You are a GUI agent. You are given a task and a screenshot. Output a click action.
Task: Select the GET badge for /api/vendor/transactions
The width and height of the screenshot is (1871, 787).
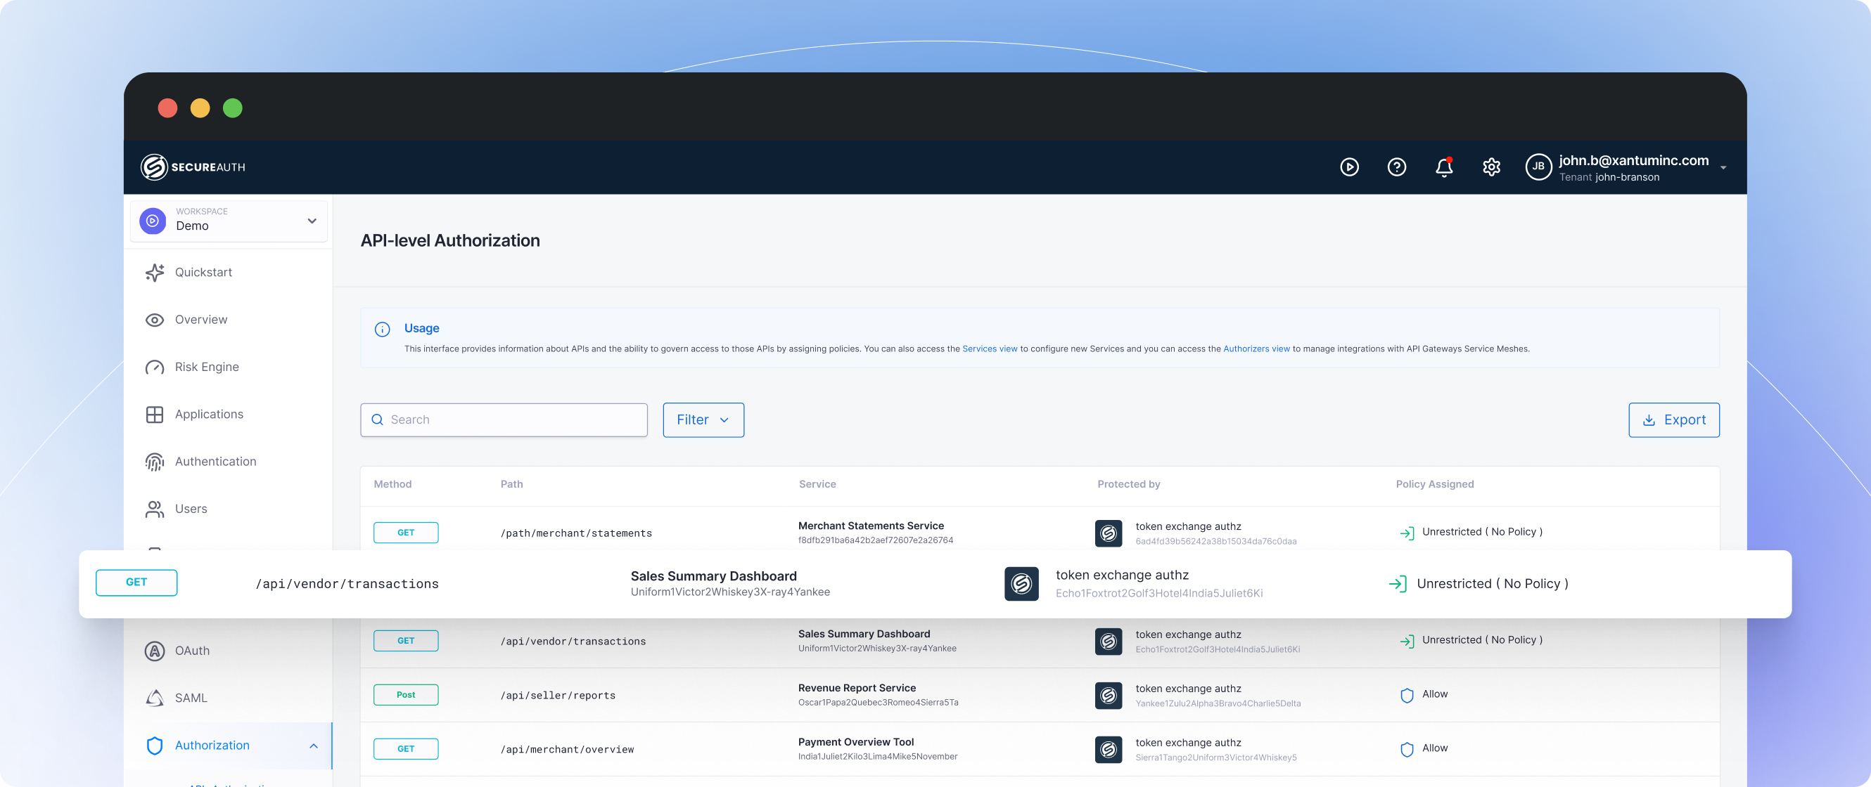point(405,640)
